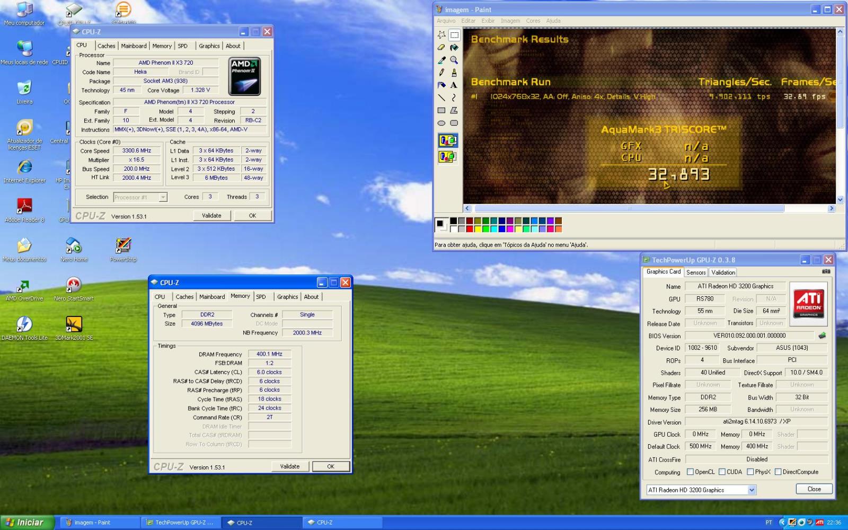Open the Editar menu in Paint
The image size is (848, 530).
[x=469, y=21]
